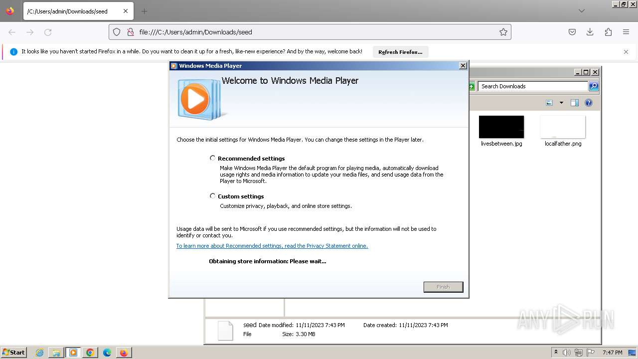
Task: Click the info icon in notification bar
Action: (13, 52)
